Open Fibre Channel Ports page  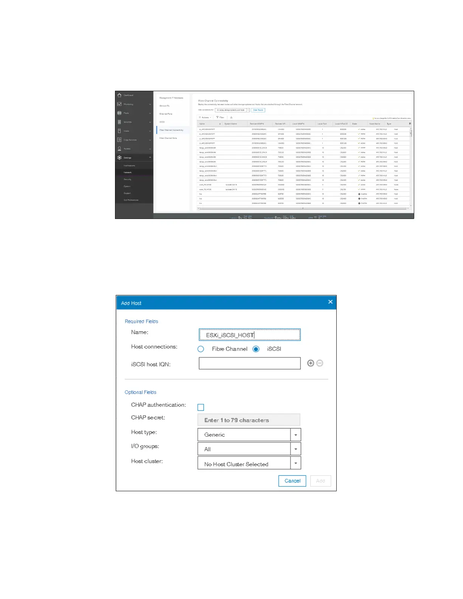[168, 138]
